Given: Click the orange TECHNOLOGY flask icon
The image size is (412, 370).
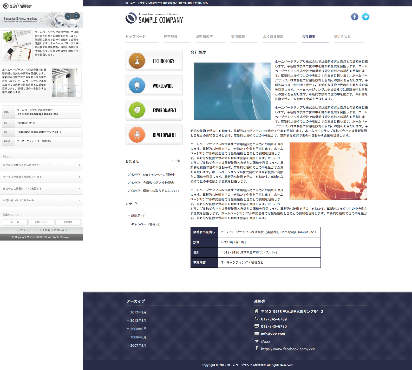Looking at the screenshot, I should click(x=137, y=61).
